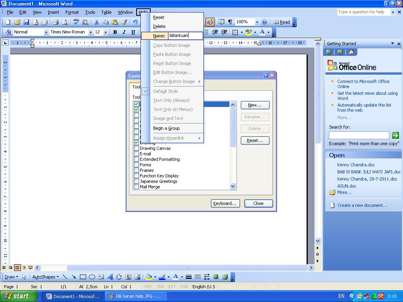403x302 pixels.
Task: Click the New Blank Document icon
Action: pos(8,22)
